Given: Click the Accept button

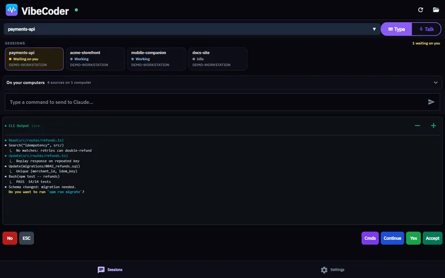Looking at the screenshot, I should [433, 238].
